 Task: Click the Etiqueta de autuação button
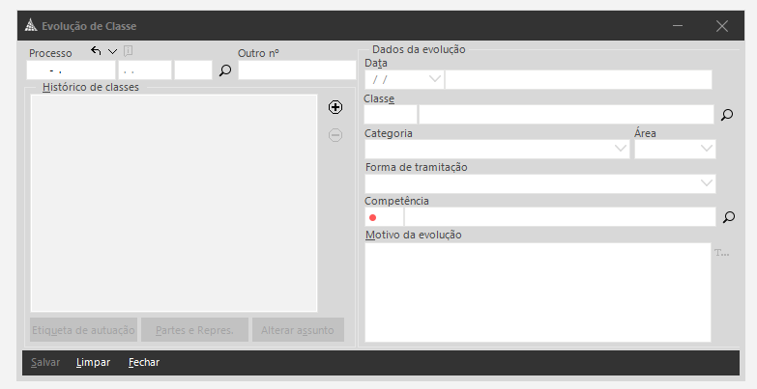[x=83, y=330]
